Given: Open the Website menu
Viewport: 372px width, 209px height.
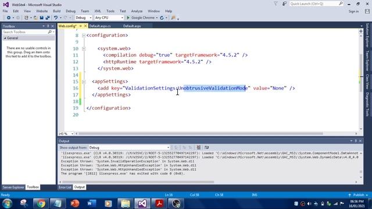Looking at the screenshot, I should pos(42,11).
